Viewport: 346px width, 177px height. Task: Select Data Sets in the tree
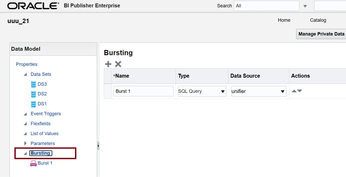(x=41, y=74)
